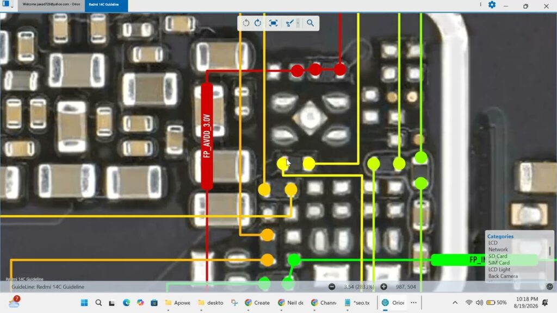
Task: Open the weather widget with badge 7
Action: (x=14, y=302)
